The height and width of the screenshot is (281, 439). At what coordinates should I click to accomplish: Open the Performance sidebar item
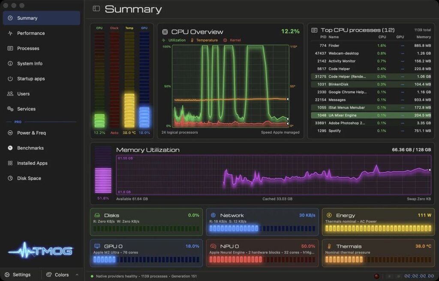(42, 33)
